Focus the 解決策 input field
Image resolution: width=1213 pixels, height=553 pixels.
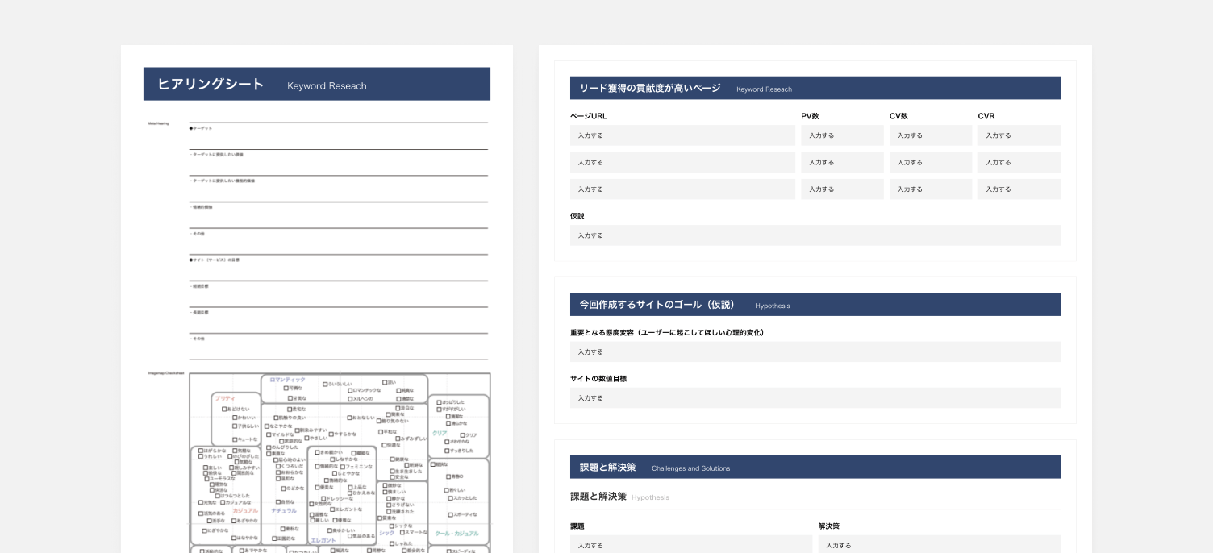pos(939,545)
